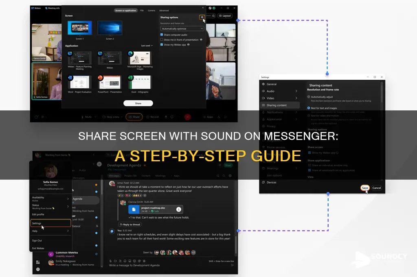Enable Show me in front of presentation

tap(162, 40)
